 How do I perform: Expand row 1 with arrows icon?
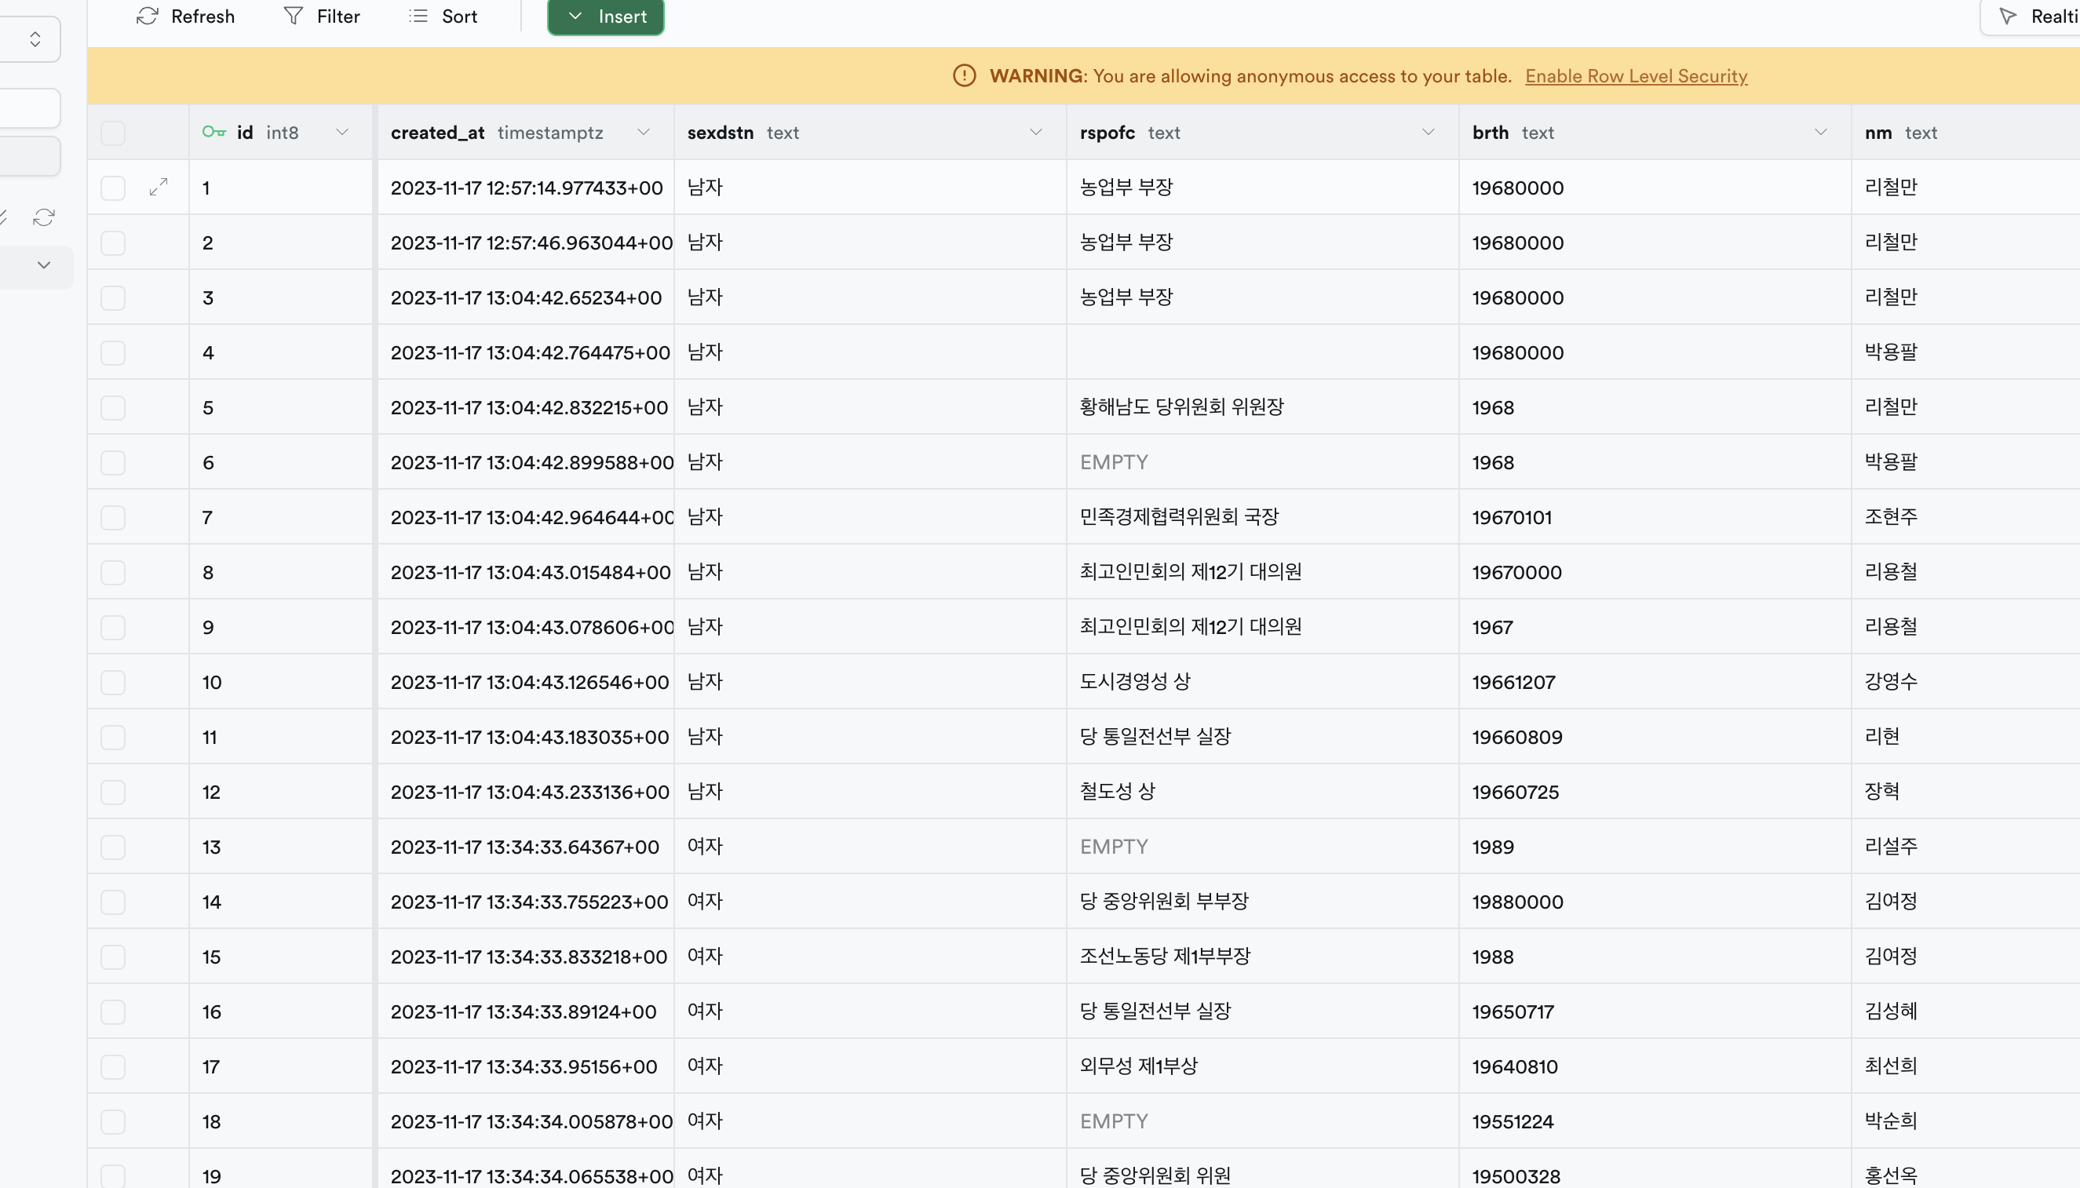pos(159,188)
